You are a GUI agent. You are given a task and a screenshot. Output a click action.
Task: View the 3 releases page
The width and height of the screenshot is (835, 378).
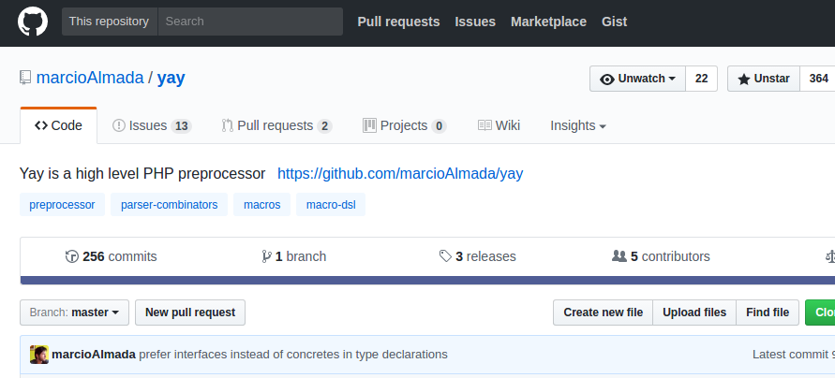coord(478,256)
